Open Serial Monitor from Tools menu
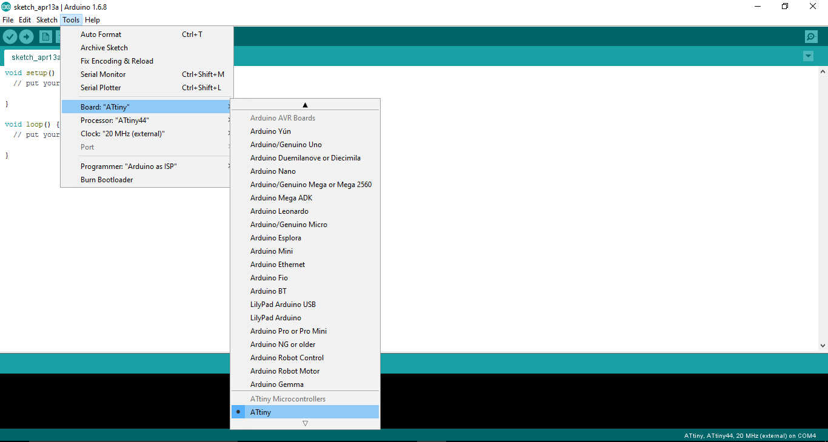The width and height of the screenshot is (828, 442). coord(147,74)
